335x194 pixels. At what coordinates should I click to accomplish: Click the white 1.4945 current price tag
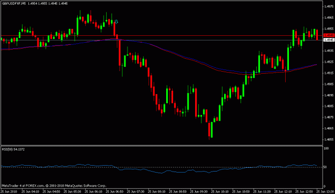(x=329, y=40)
